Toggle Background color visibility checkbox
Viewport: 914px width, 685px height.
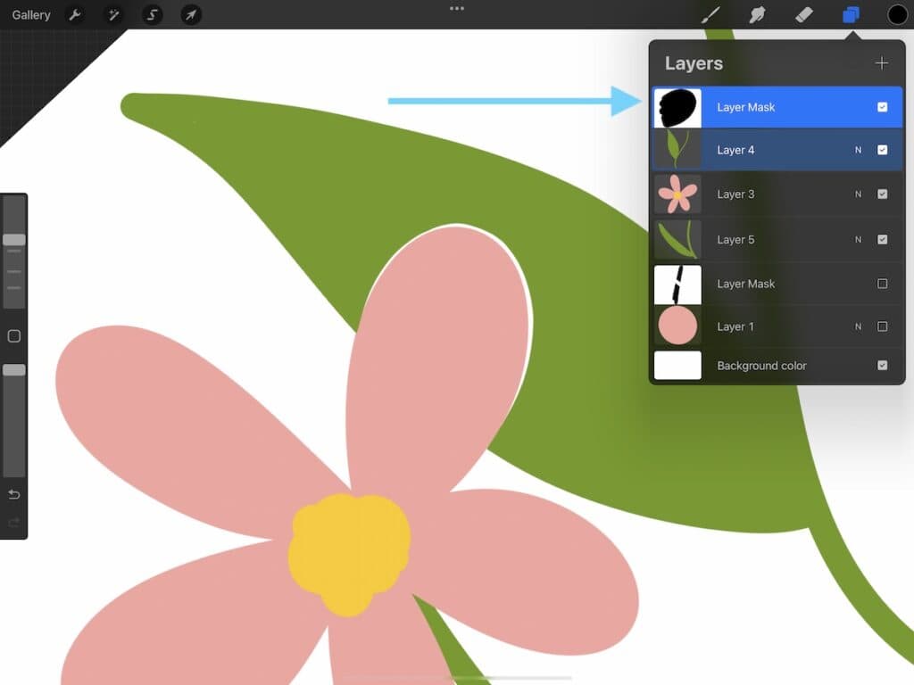tap(882, 366)
